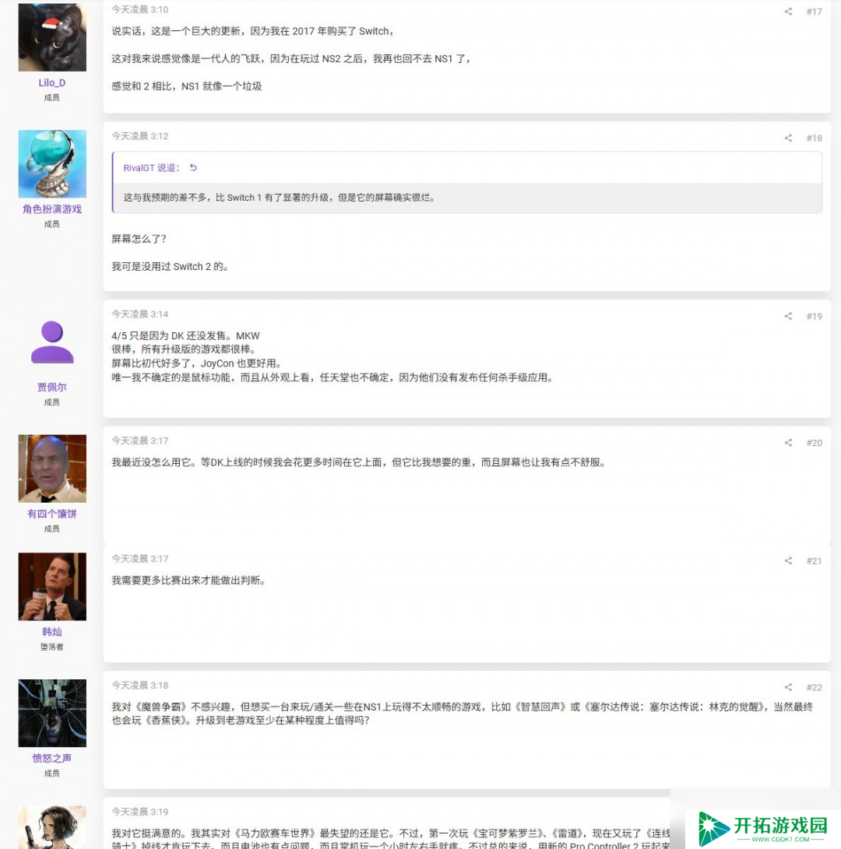Click share icon on post #22
Screen dimensions: 841x849
coord(788,688)
